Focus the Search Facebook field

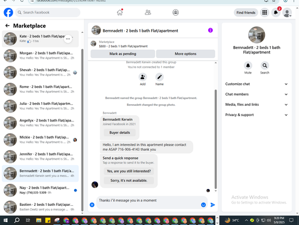pyautogui.click(x=48, y=13)
